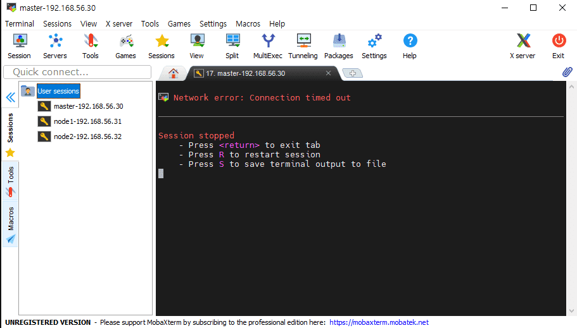577x328 pixels.
Task: Click the paperclip attach icon
Action: [567, 72]
